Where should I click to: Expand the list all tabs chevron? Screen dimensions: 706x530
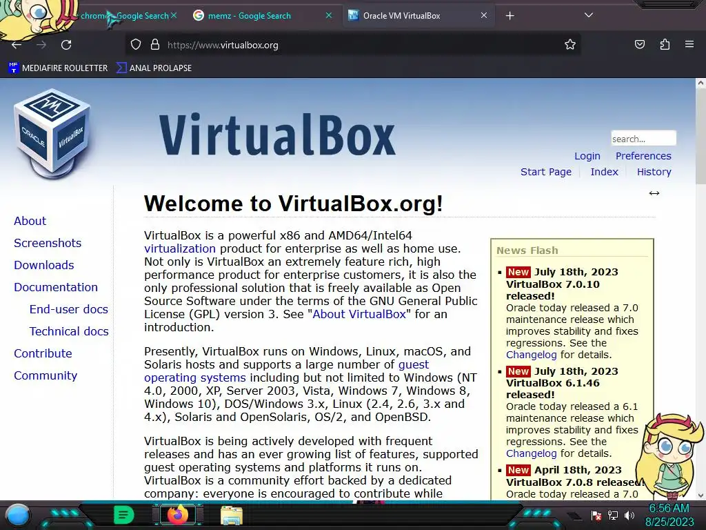point(589,15)
